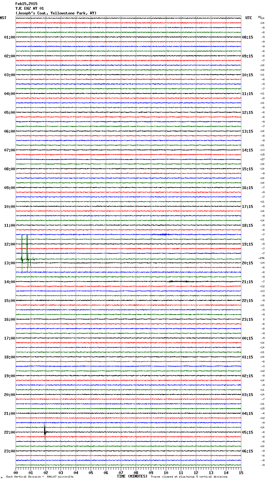Click the 11:15 UTC time label

coord(248,94)
